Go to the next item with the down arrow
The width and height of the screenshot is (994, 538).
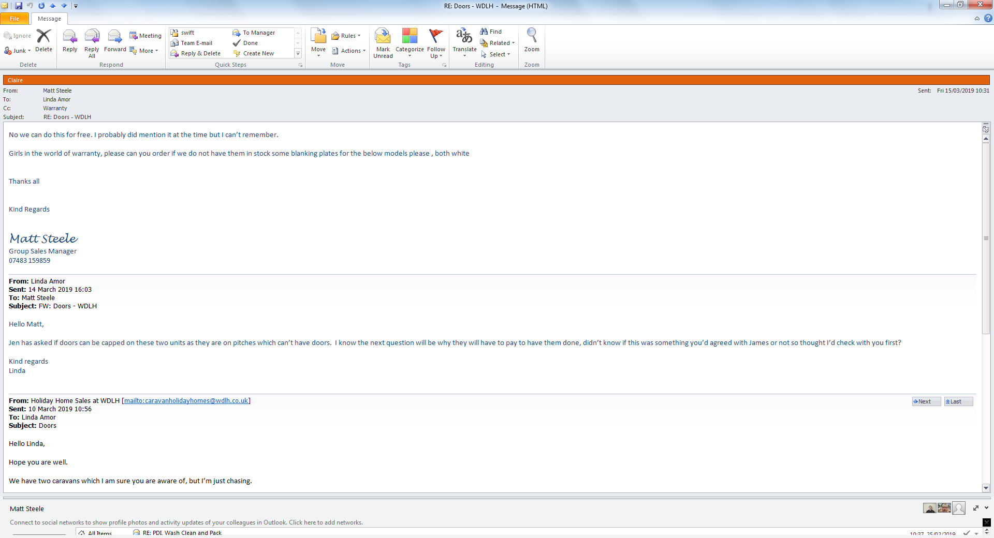[x=64, y=6]
